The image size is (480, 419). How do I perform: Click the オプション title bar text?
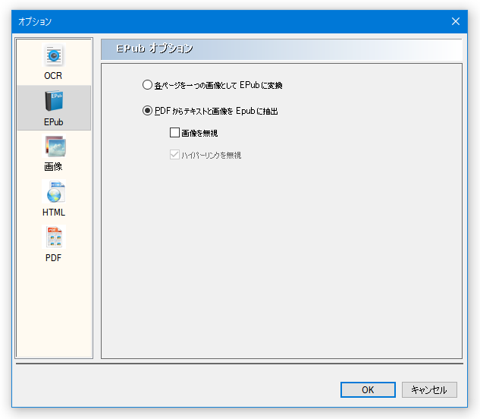pyautogui.click(x=35, y=21)
